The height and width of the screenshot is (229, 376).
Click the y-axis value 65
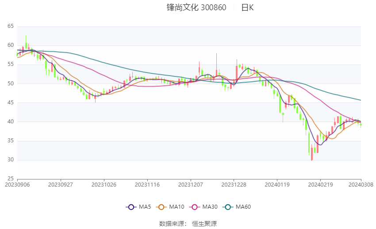[11, 26]
